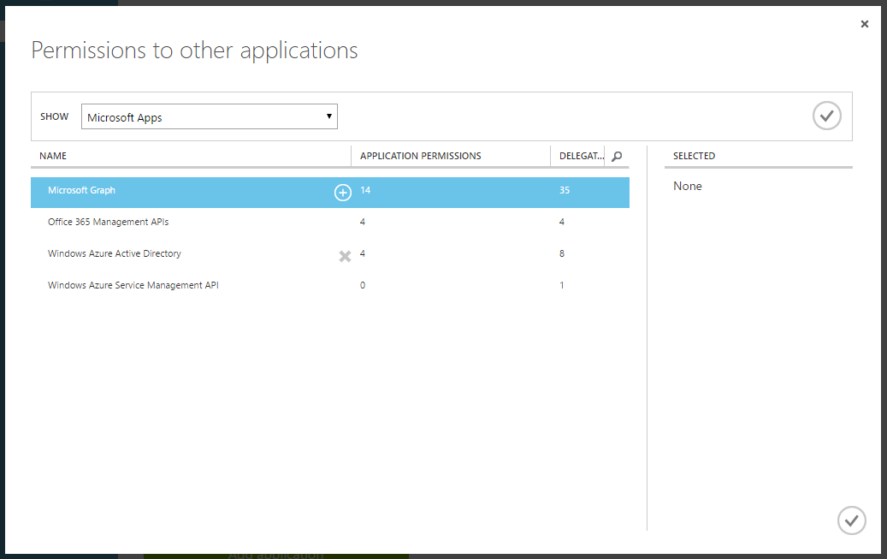
Task: Select Office 365 Management APIs row
Action: (x=109, y=223)
